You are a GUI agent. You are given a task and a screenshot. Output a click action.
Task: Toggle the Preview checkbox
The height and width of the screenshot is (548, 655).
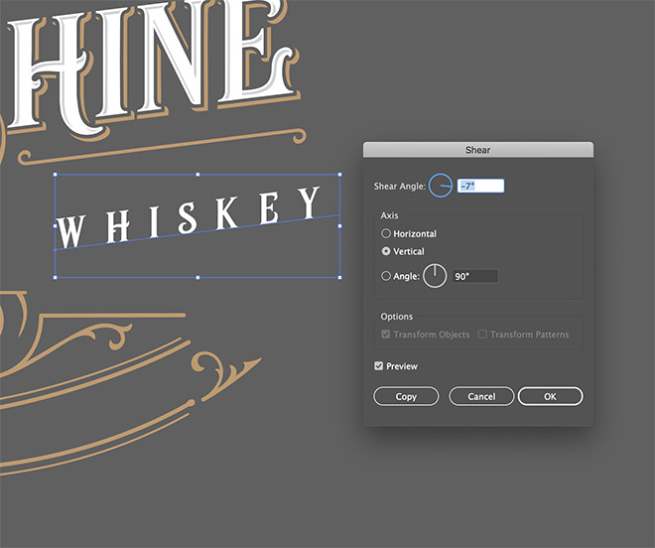point(379,366)
